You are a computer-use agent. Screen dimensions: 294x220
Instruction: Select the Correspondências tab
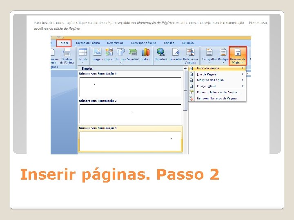pos(143,43)
